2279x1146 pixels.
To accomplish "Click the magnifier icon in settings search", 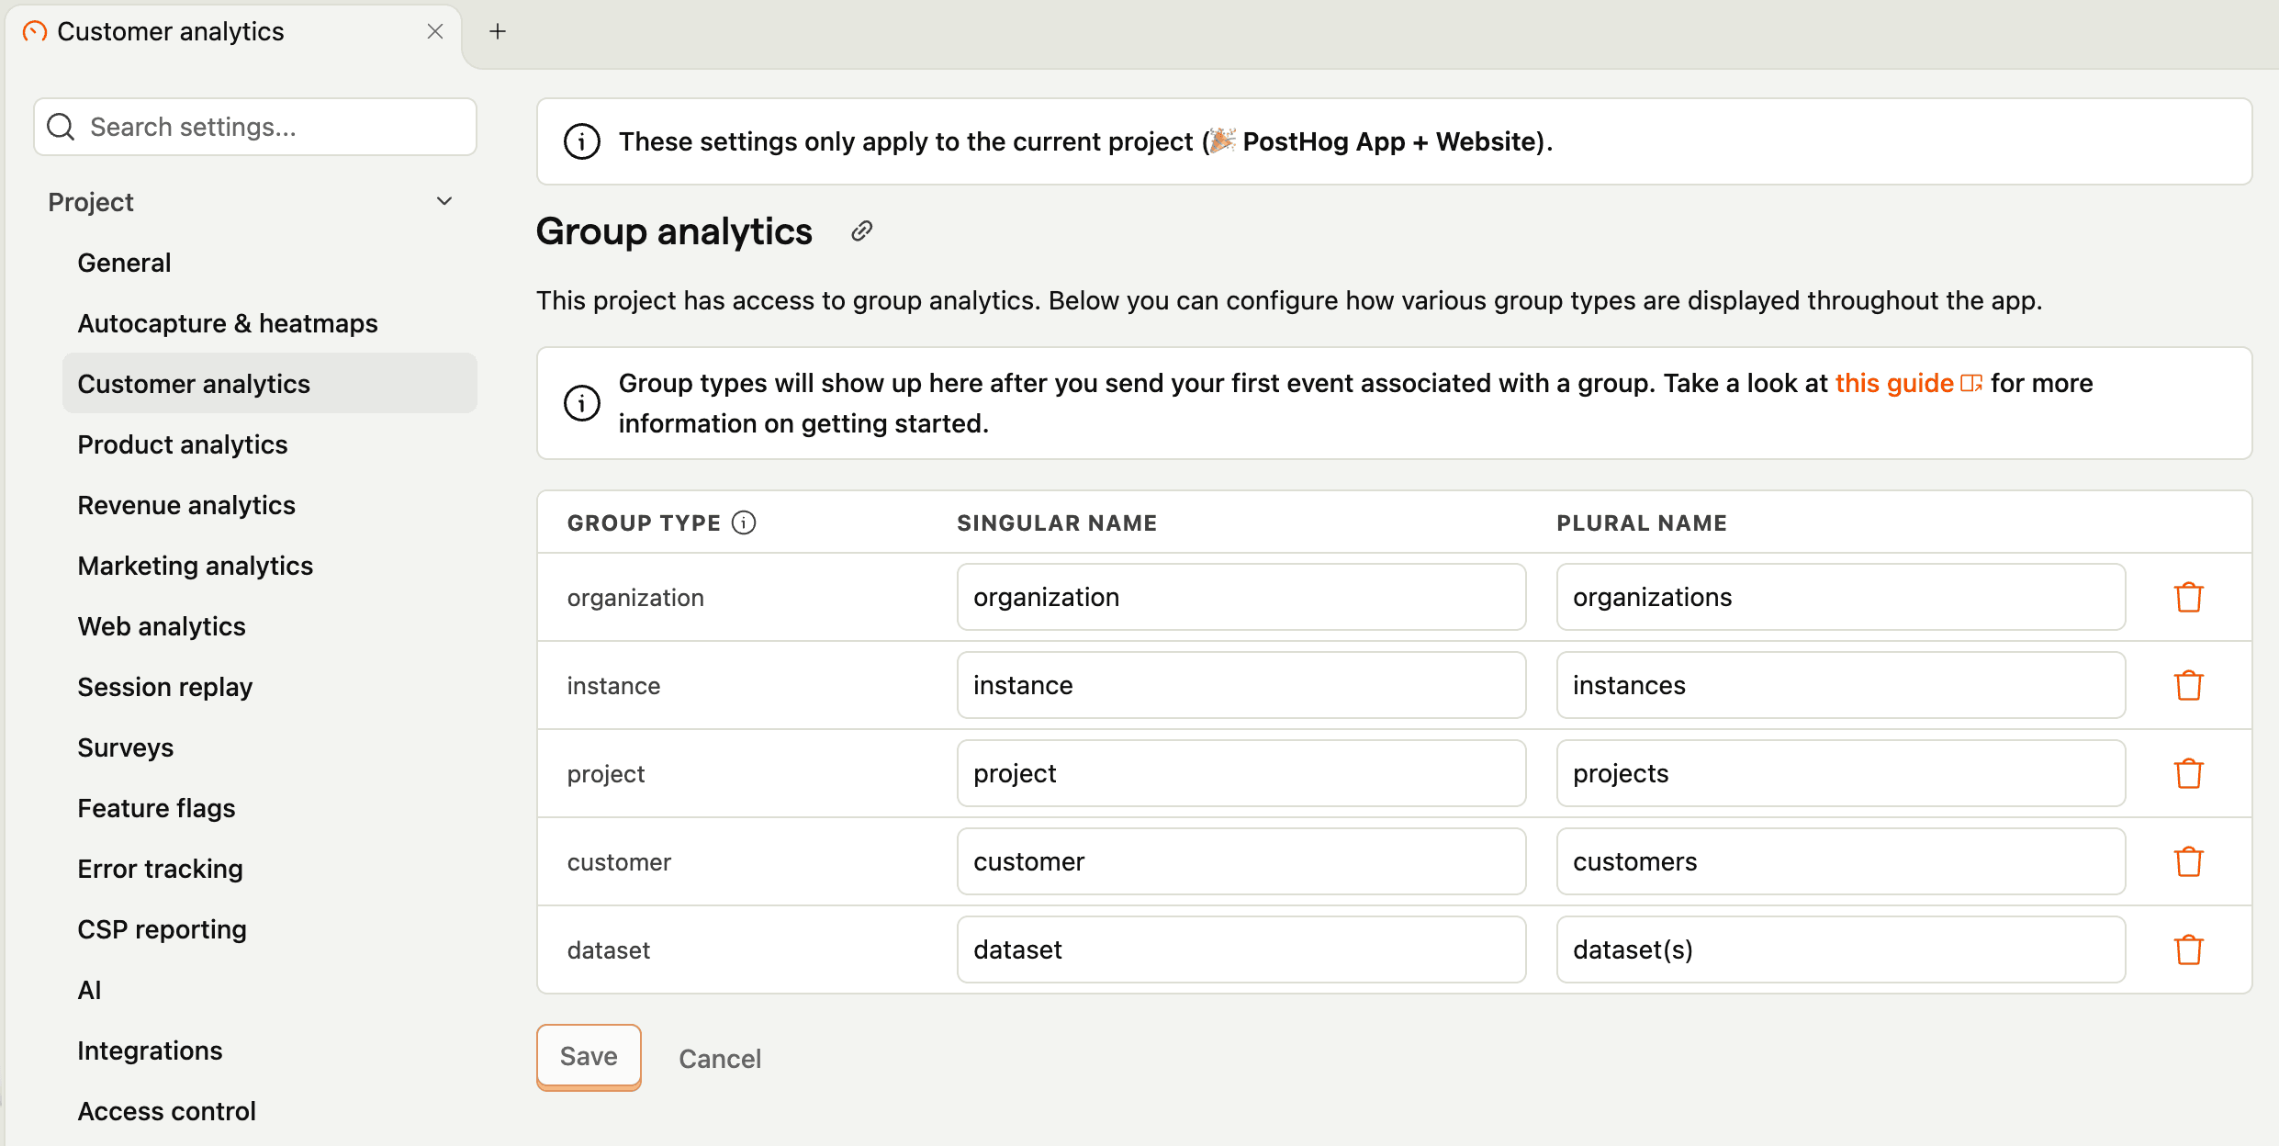I will click(x=60, y=126).
